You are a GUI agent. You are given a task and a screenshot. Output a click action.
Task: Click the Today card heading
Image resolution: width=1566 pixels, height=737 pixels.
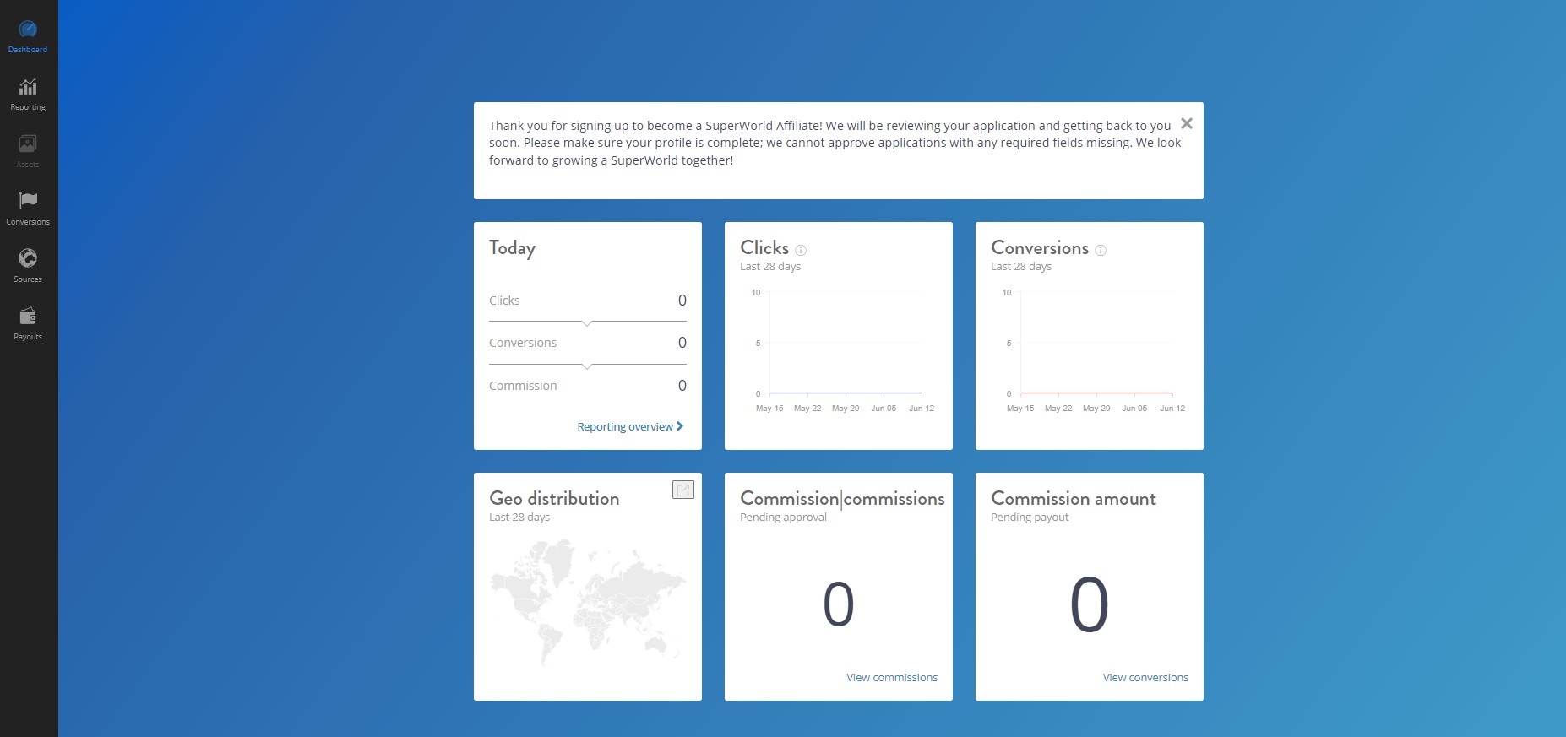click(x=512, y=248)
